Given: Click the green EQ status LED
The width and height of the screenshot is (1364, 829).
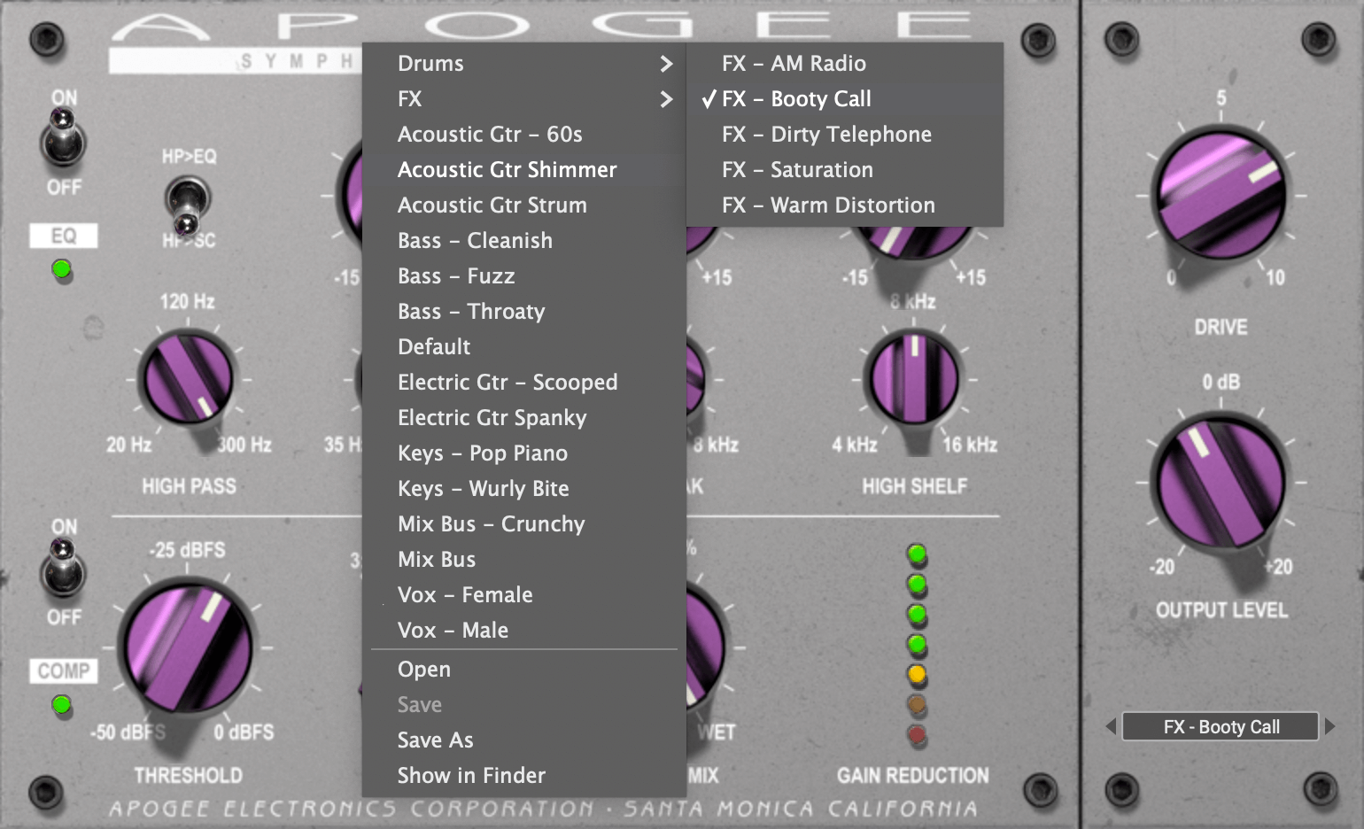Looking at the screenshot, I should [x=61, y=268].
